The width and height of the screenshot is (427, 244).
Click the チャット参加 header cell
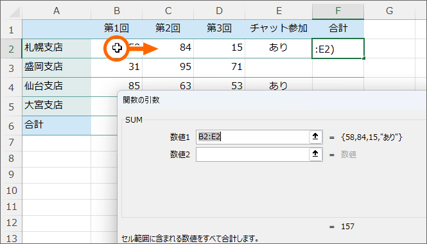[279, 29]
